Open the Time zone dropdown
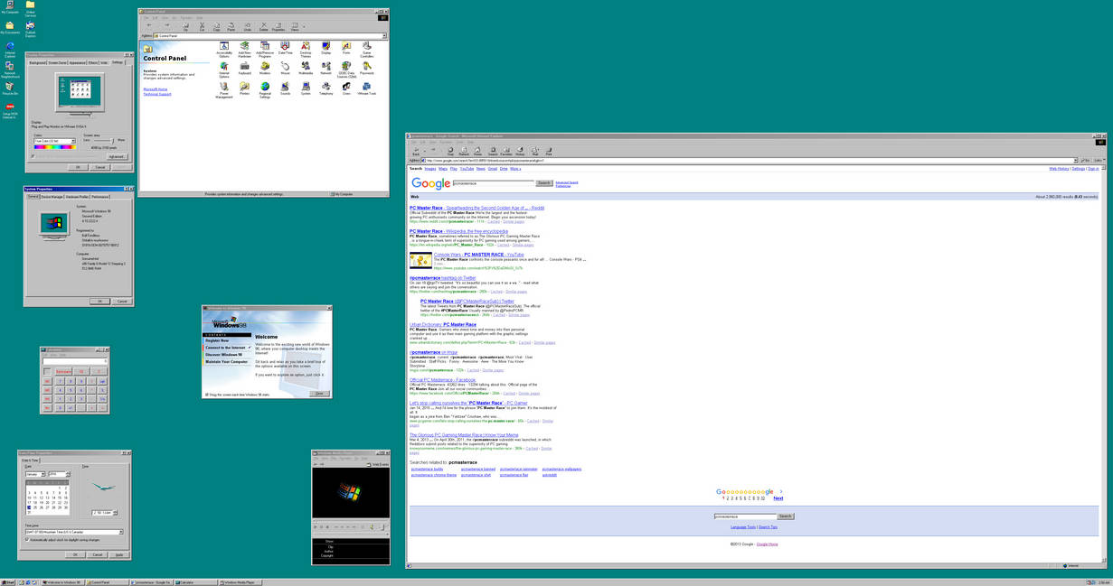 pos(121,531)
